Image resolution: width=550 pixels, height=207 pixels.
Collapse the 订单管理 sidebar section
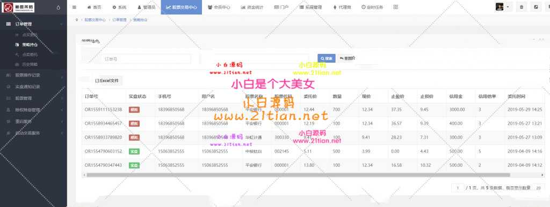point(33,24)
